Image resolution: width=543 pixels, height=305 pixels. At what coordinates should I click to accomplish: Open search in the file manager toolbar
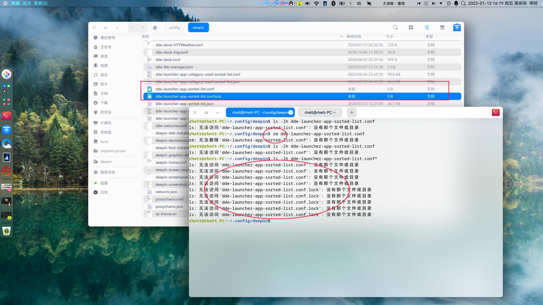(395, 27)
